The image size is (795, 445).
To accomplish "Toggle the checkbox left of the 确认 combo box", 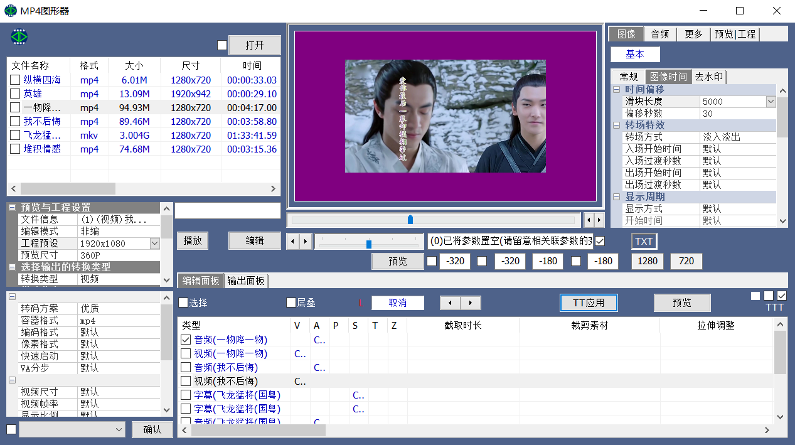I will point(11,429).
